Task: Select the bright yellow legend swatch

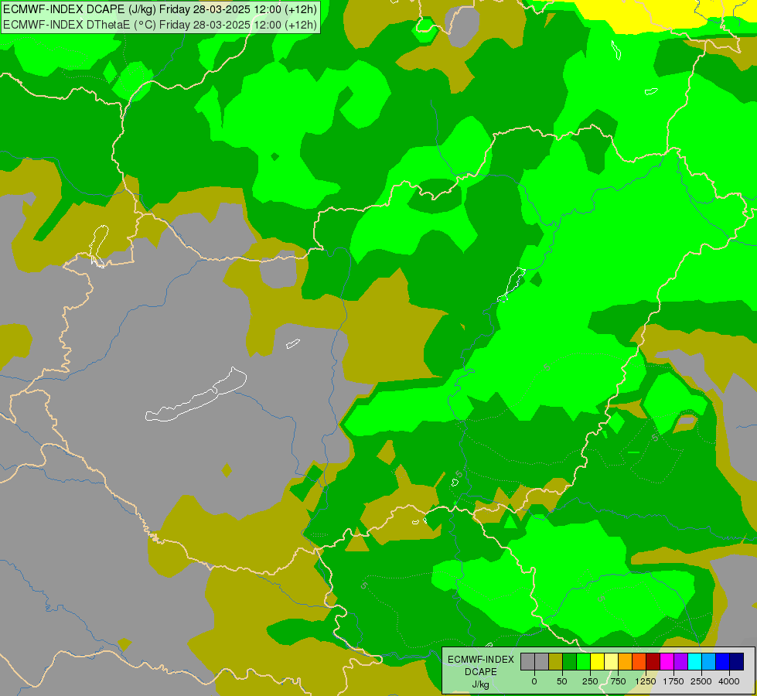Action: (597, 661)
